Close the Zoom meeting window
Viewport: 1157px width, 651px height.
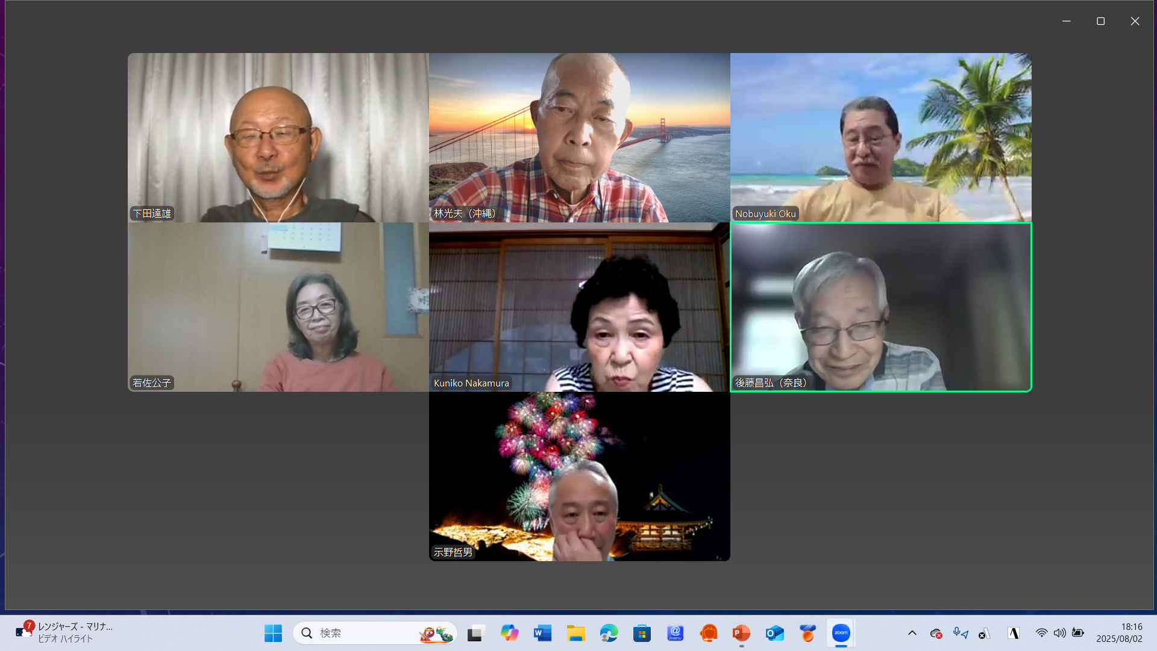[1135, 21]
